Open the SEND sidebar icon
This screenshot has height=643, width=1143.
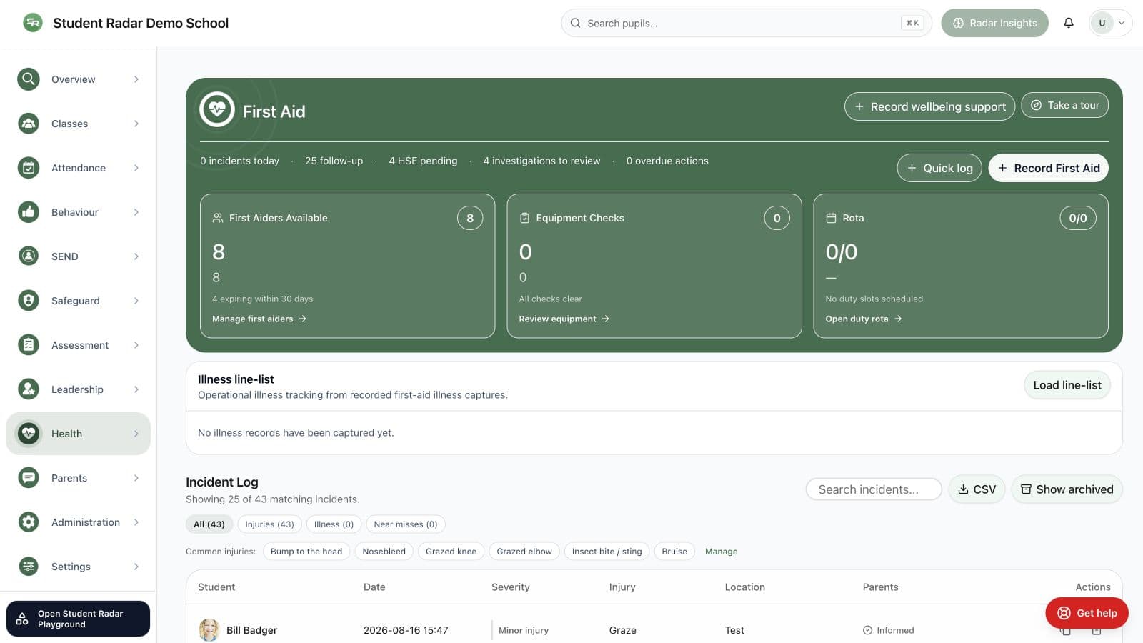(x=29, y=256)
